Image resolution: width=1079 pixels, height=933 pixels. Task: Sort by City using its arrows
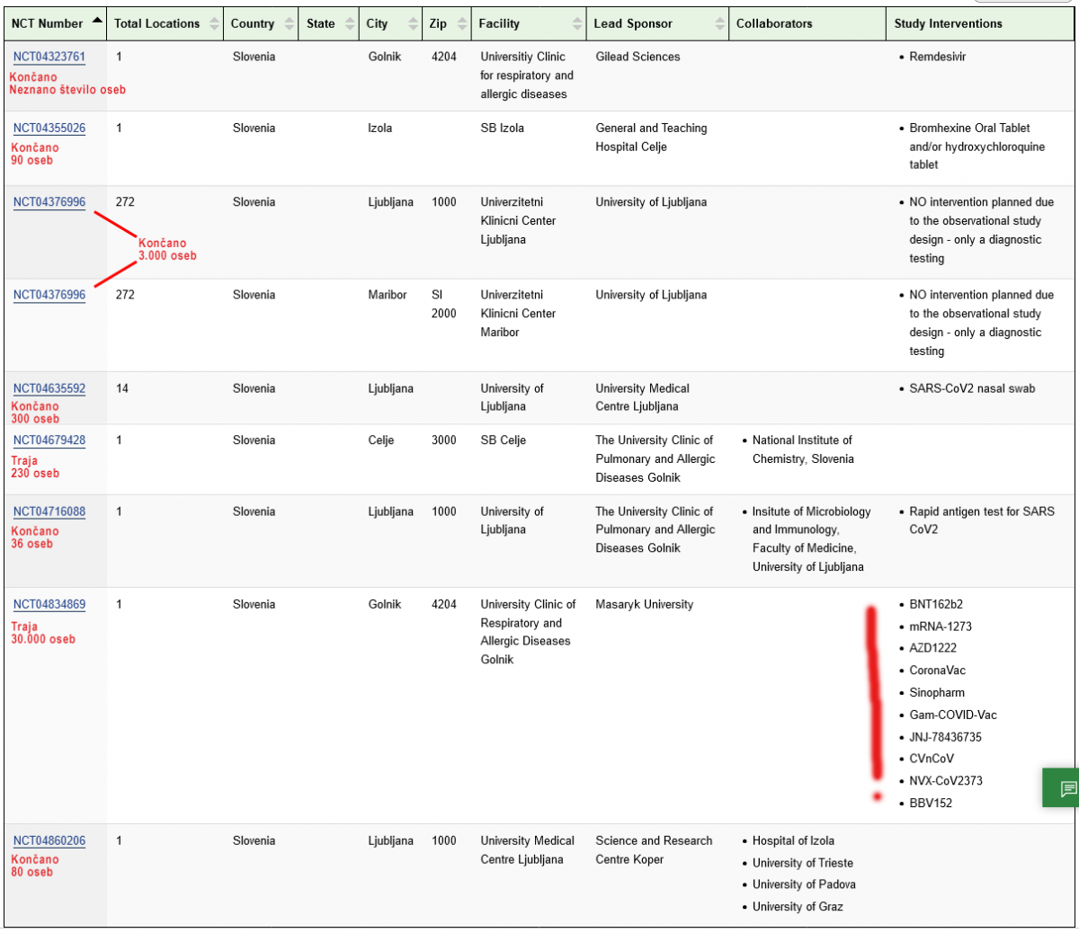[413, 24]
